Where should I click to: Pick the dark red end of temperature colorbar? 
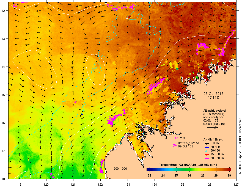(x=229, y=170)
